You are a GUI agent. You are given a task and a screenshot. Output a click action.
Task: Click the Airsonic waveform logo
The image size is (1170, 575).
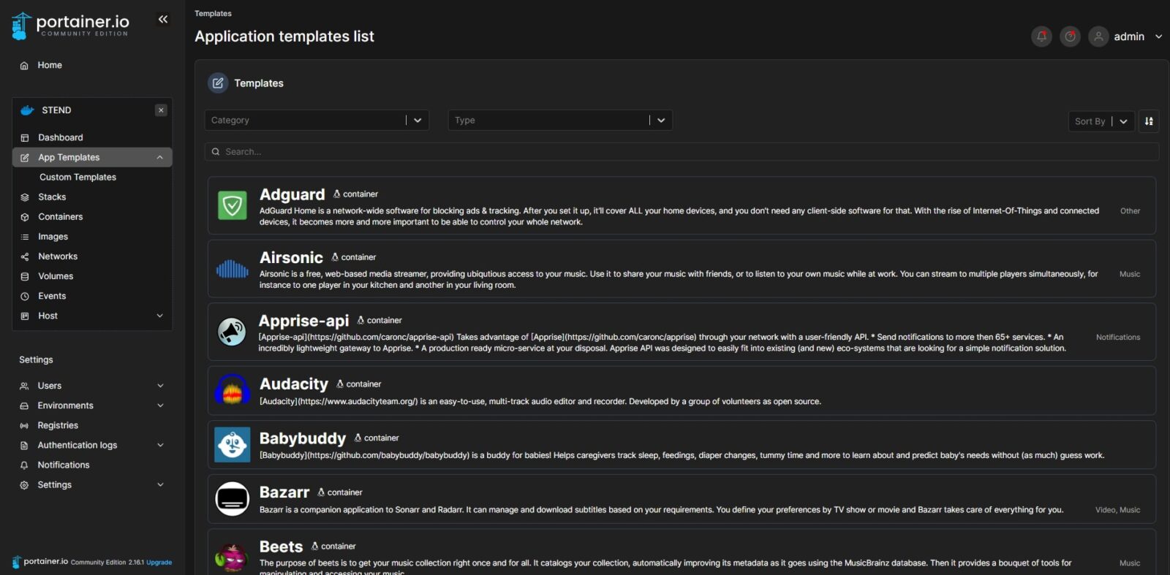tap(233, 269)
